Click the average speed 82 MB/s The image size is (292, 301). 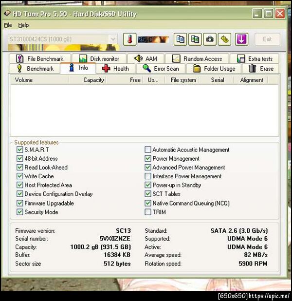tap(255, 255)
